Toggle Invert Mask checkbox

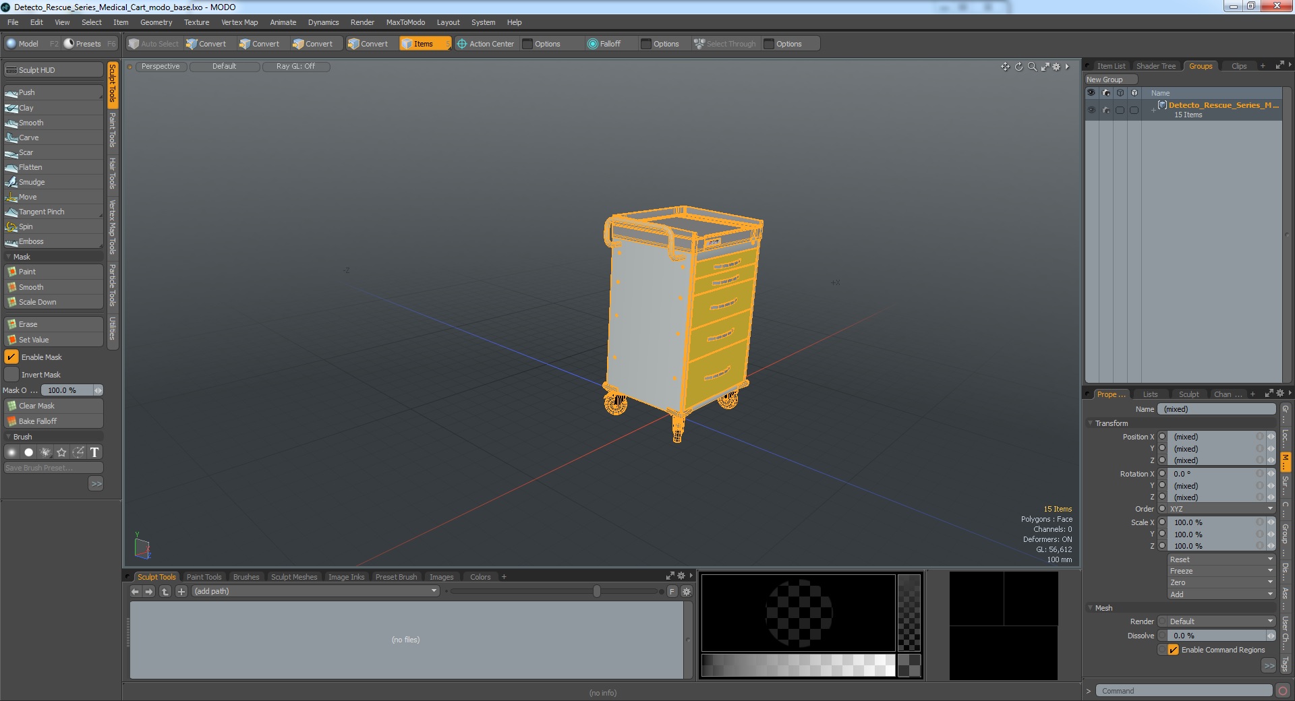tap(11, 375)
